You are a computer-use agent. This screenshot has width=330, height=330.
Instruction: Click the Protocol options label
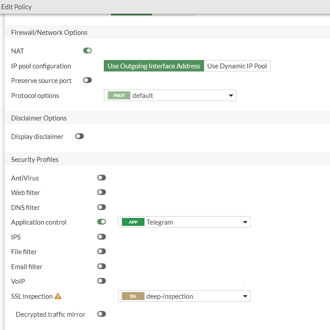click(35, 96)
